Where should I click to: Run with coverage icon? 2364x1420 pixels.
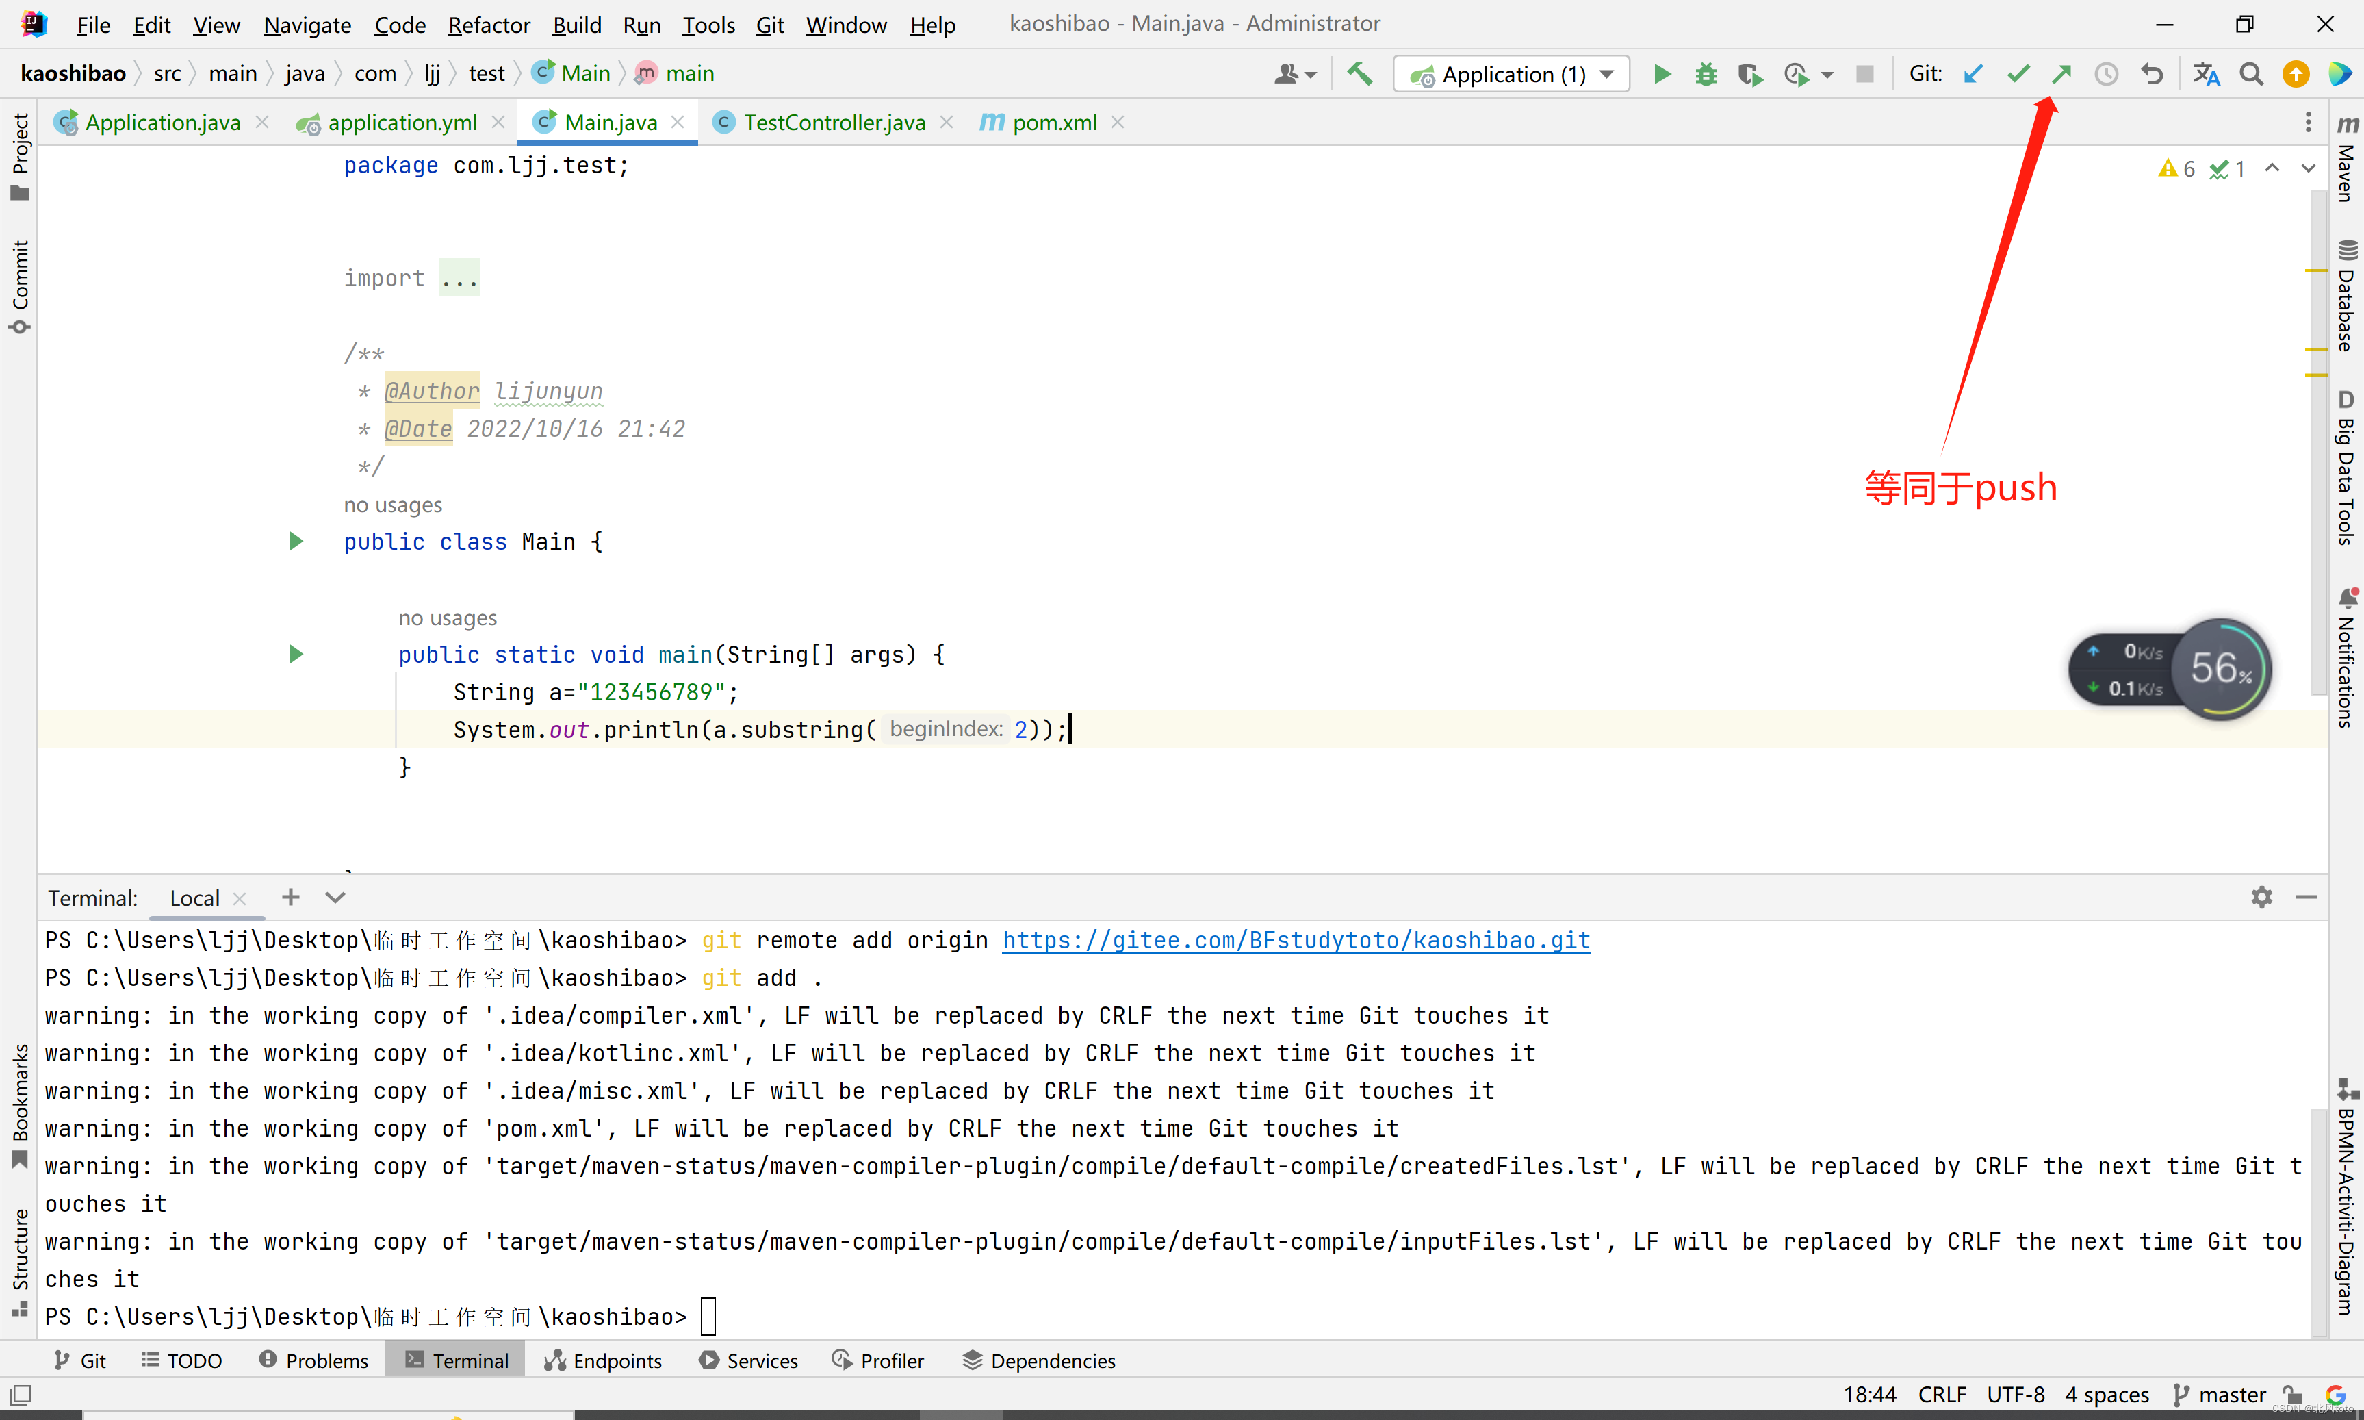[x=1750, y=74]
